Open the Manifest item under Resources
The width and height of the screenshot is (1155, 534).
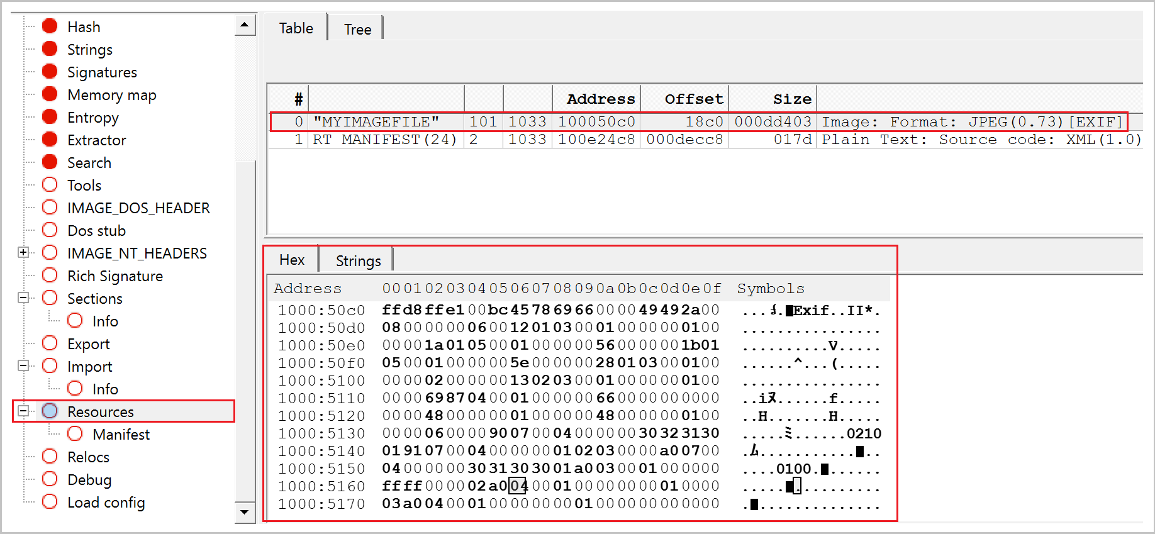point(121,434)
